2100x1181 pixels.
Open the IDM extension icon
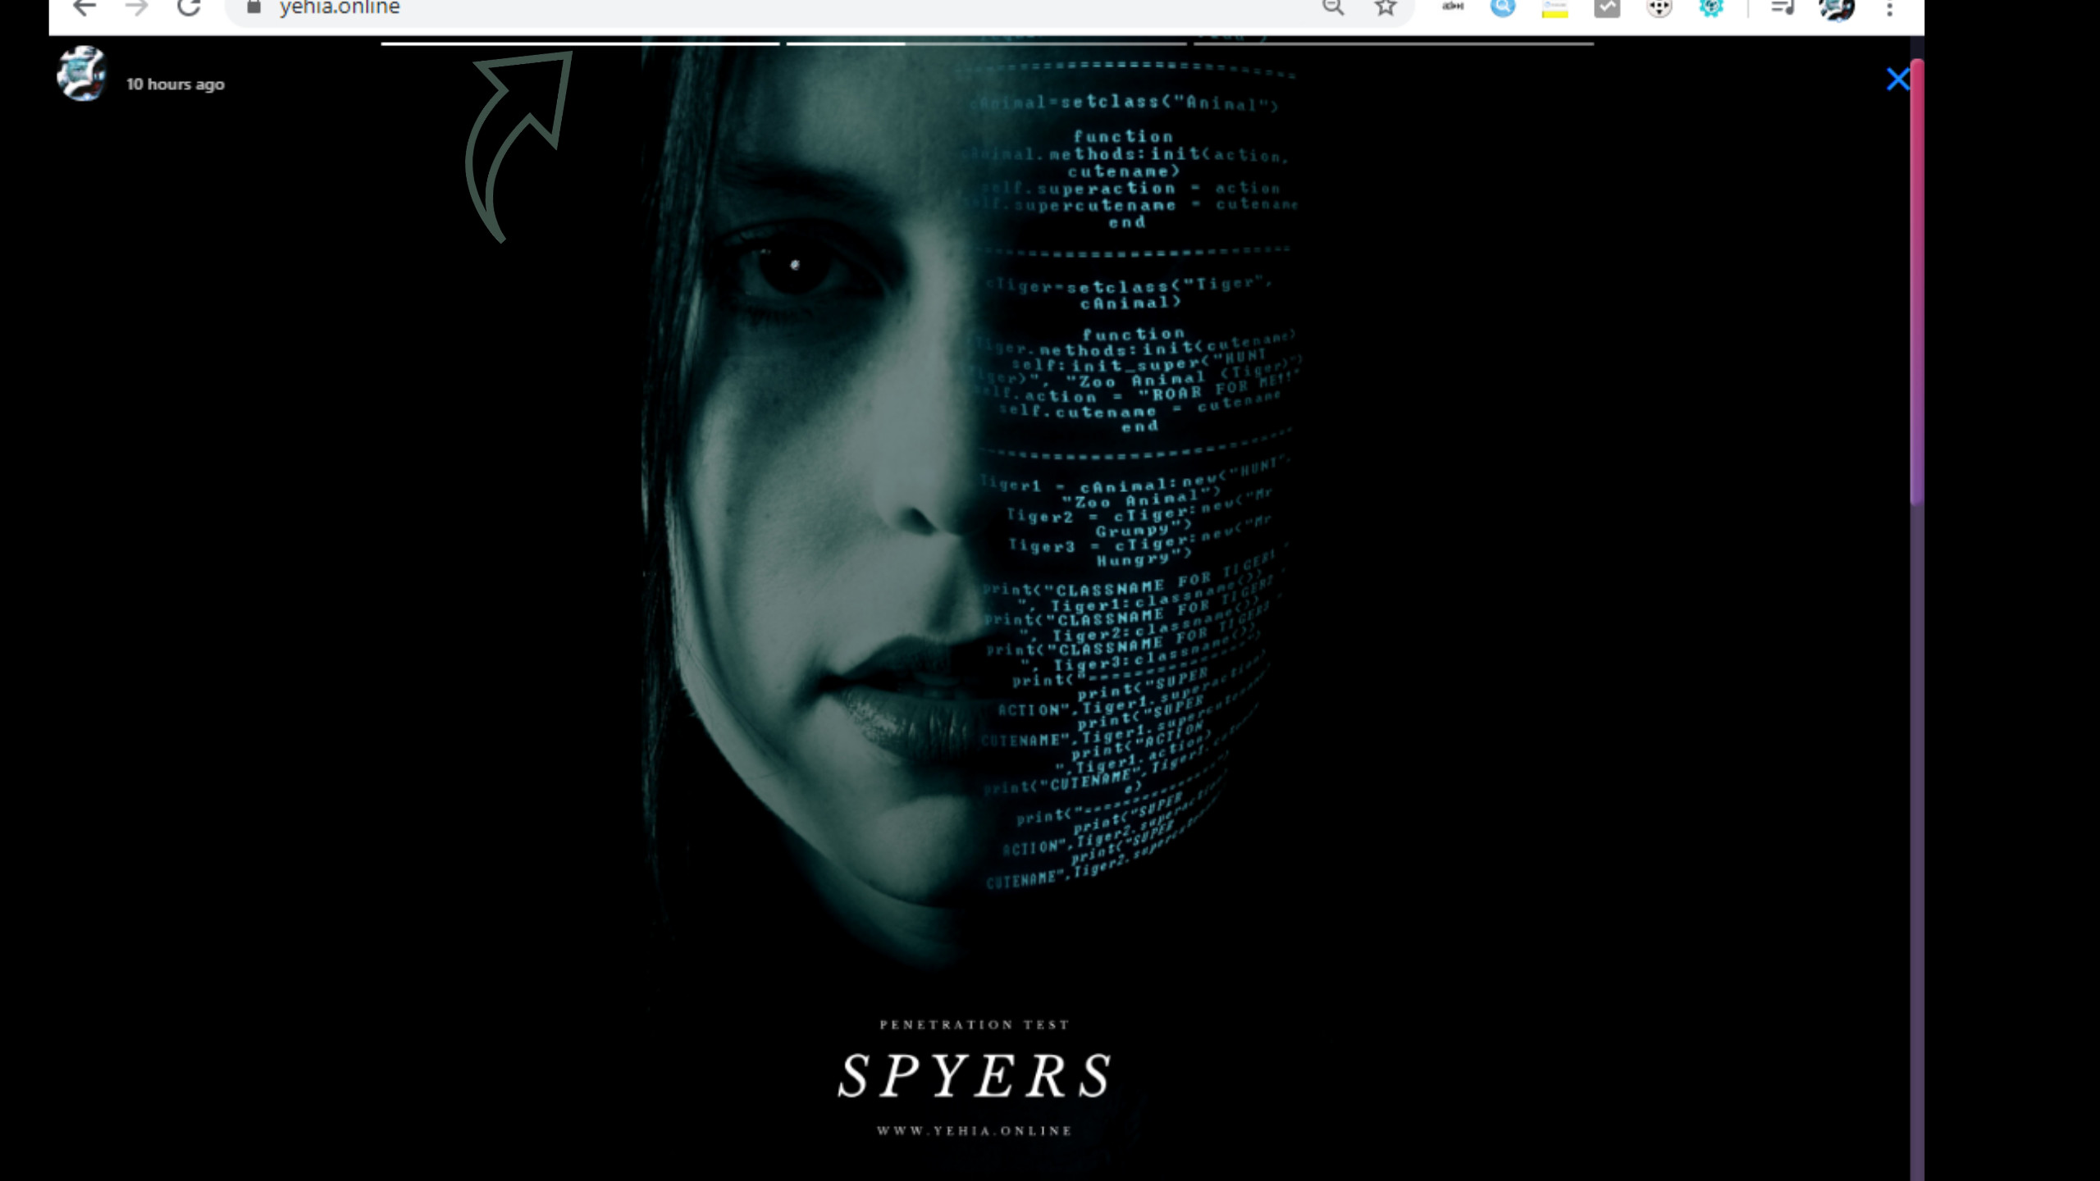(x=1453, y=7)
